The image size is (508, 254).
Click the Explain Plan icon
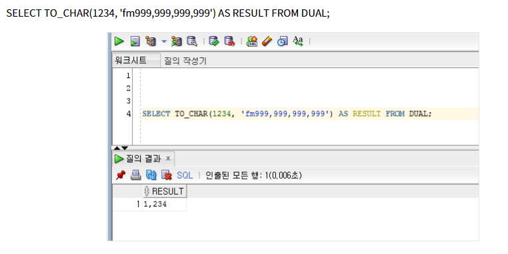[x=151, y=41]
